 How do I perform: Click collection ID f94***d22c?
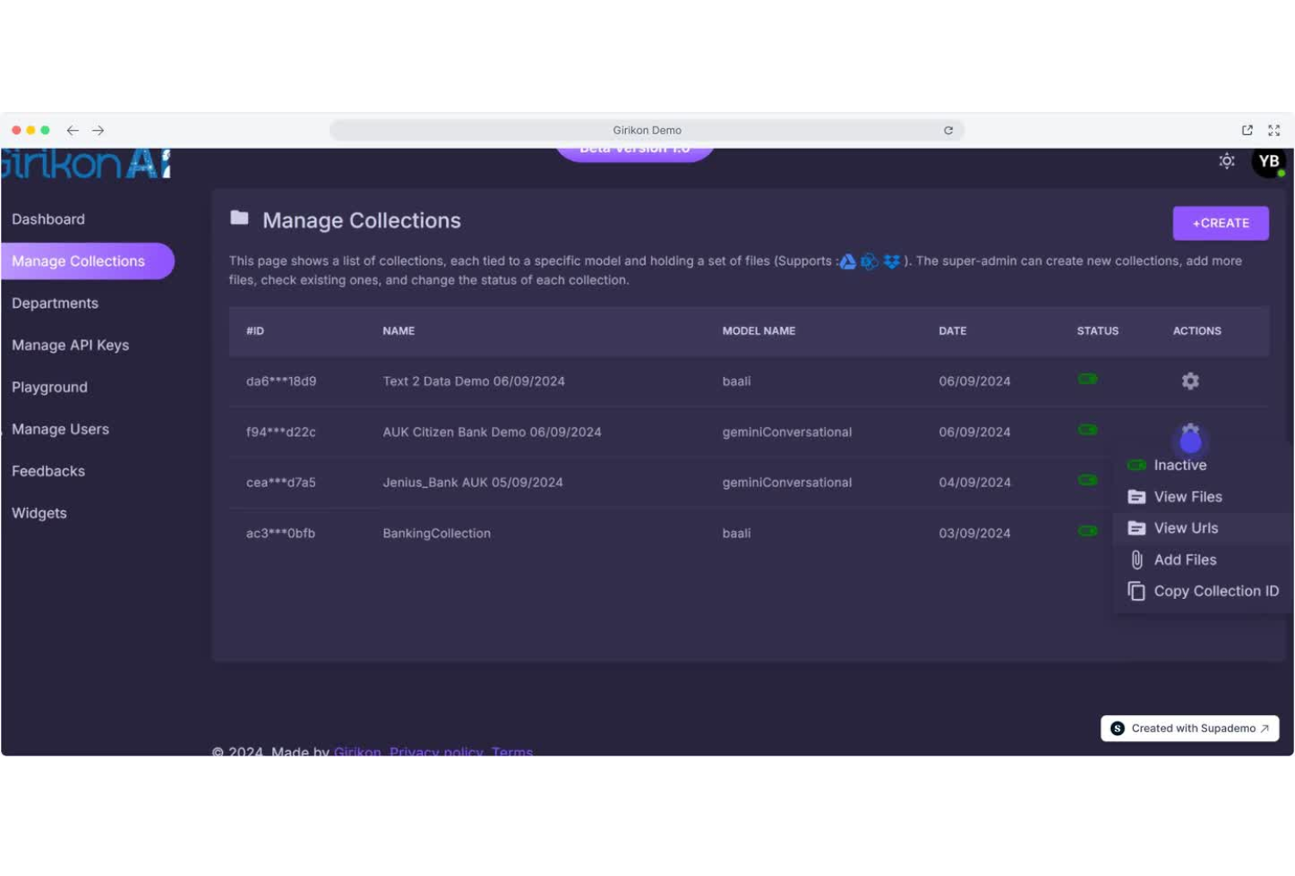281,432
